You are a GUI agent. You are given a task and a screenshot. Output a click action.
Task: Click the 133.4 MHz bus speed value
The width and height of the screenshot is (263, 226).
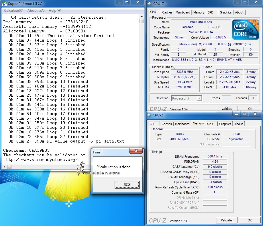pos(185,82)
